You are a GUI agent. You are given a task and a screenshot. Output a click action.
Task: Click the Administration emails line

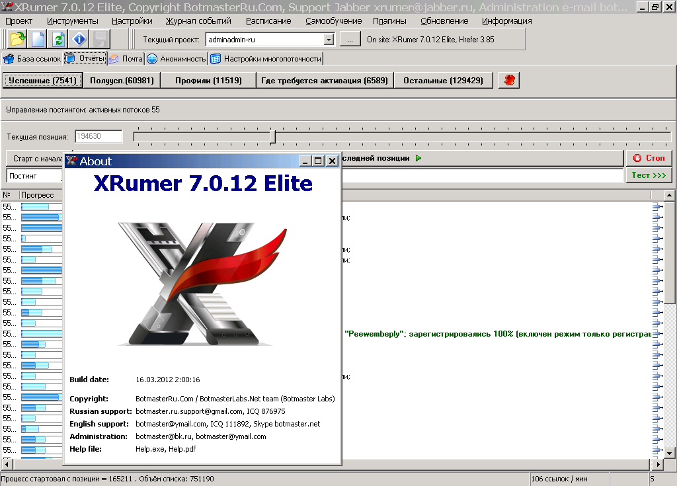tap(201, 436)
